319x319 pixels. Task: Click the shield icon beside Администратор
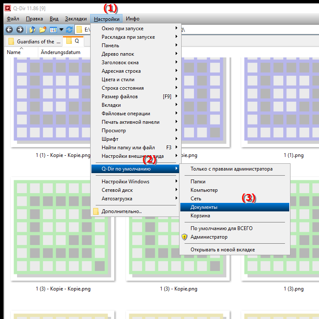pos(184,237)
